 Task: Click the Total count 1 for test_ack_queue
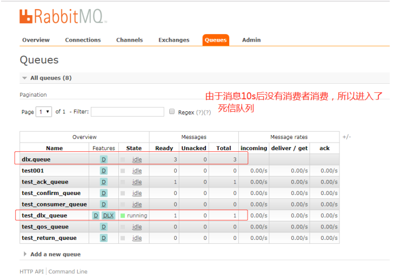click(235, 182)
